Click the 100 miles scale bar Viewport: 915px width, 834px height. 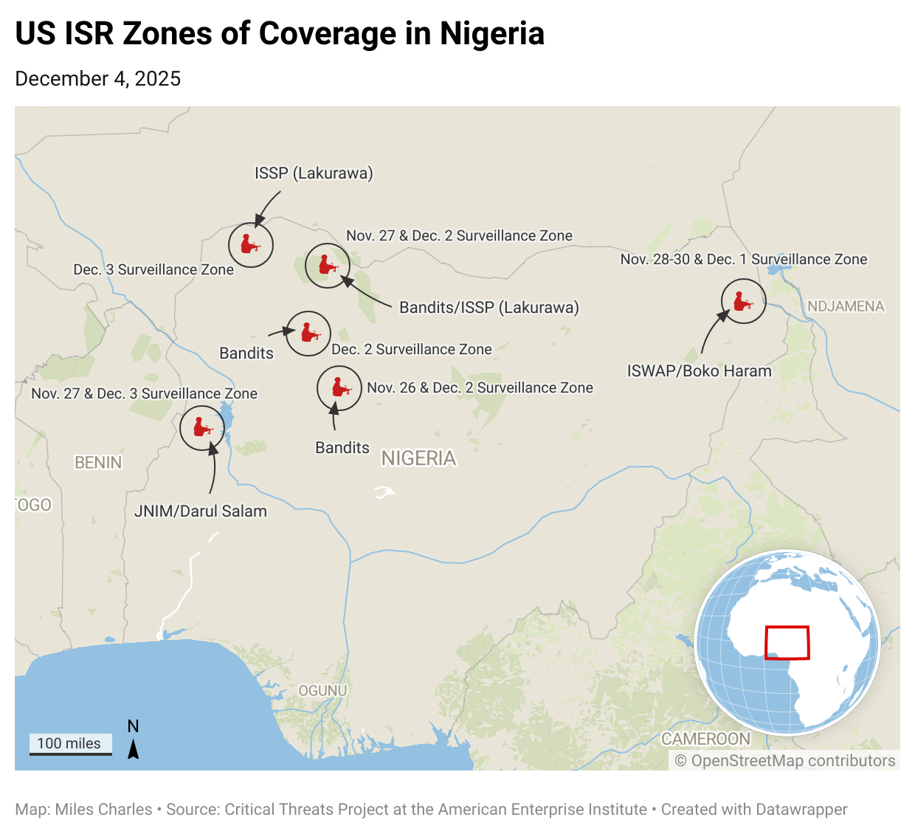tap(70, 744)
